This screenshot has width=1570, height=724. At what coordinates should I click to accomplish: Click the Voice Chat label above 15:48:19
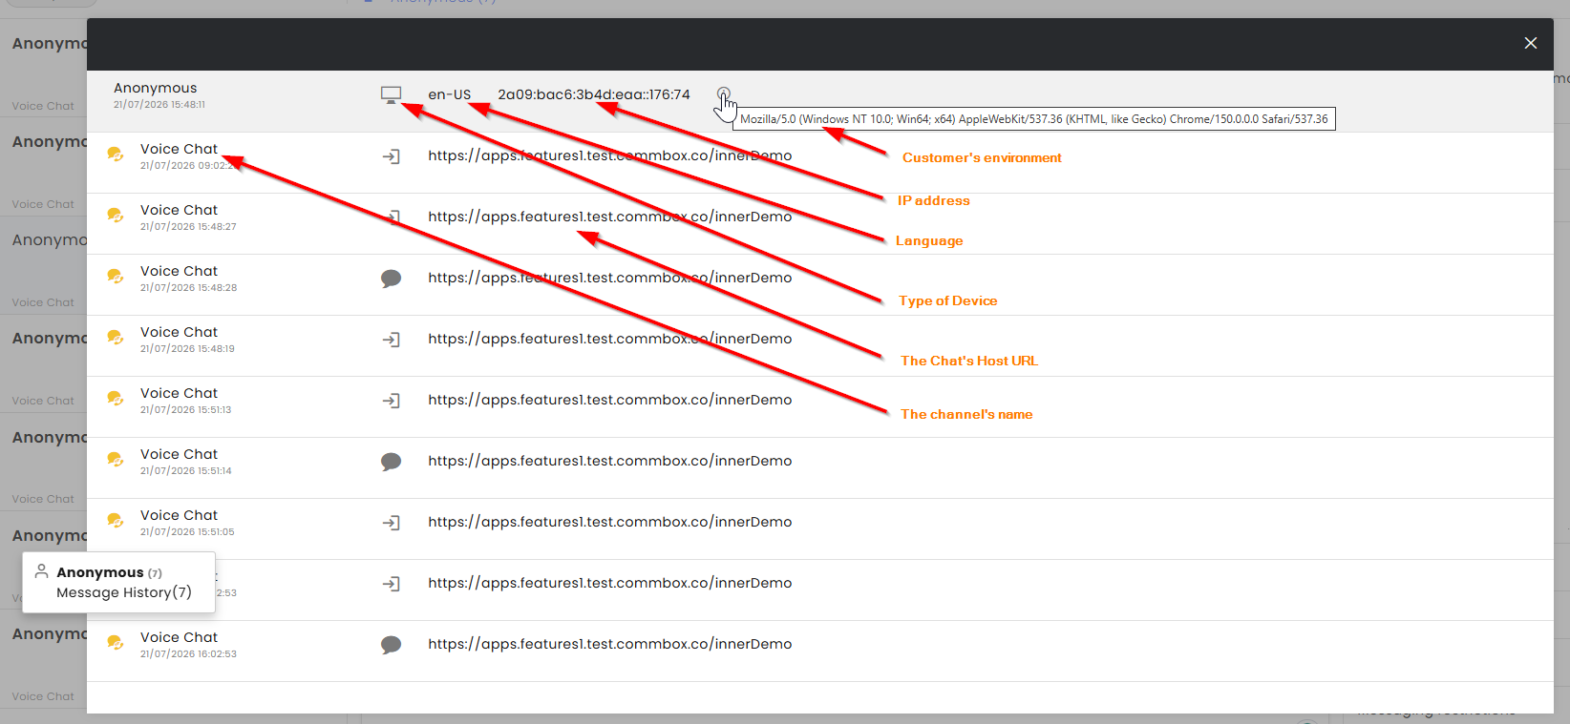pos(179,332)
